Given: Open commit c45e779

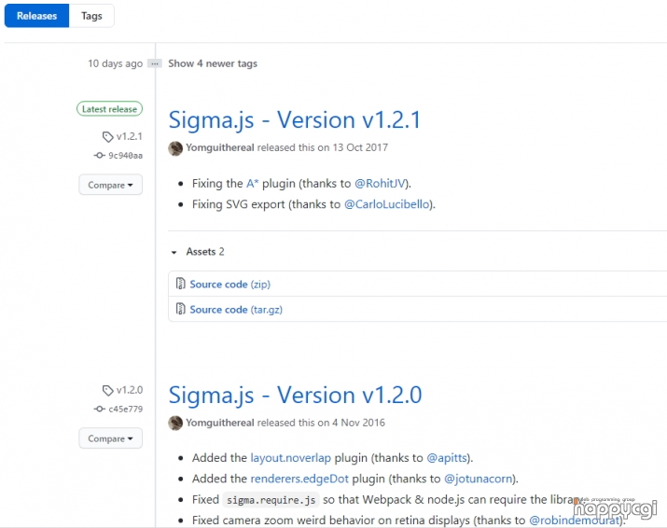Looking at the screenshot, I should [x=126, y=410].
